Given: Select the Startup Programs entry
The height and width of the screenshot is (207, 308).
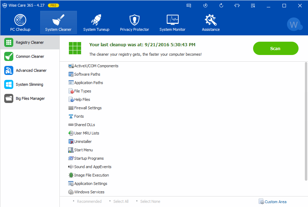Looking at the screenshot, I should click(89, 158).
